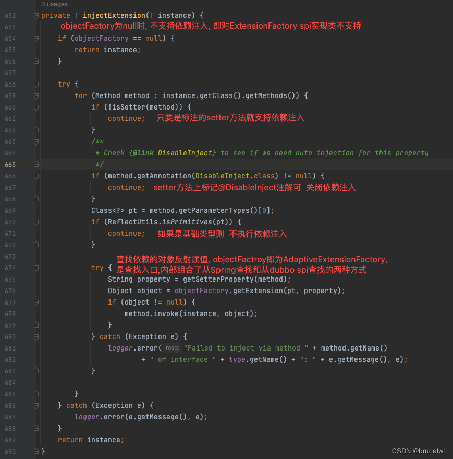Click isPrimitives method call in line 670

187,222
